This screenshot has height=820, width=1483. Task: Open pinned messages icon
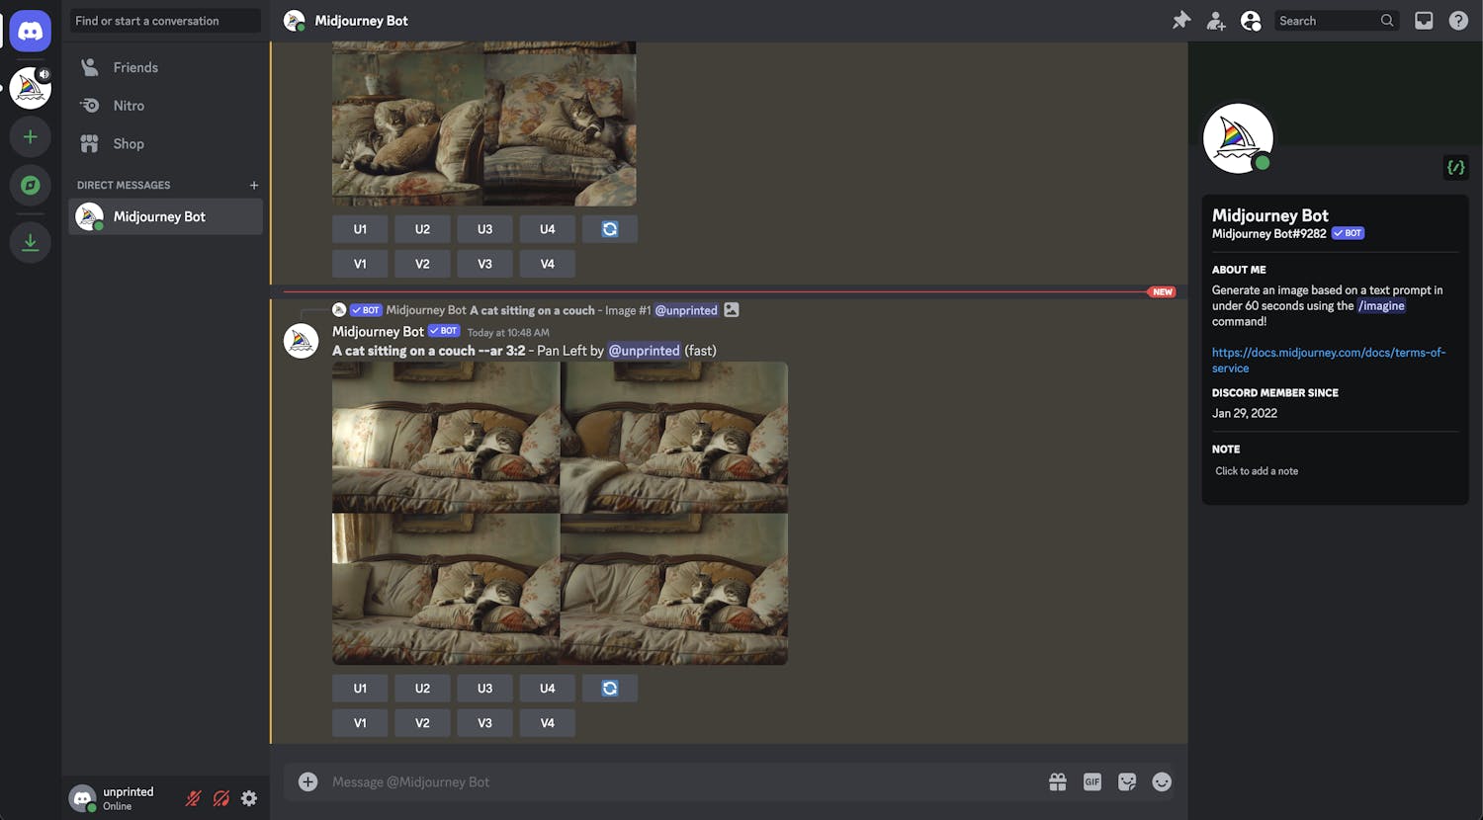(x=1181, y=21)
